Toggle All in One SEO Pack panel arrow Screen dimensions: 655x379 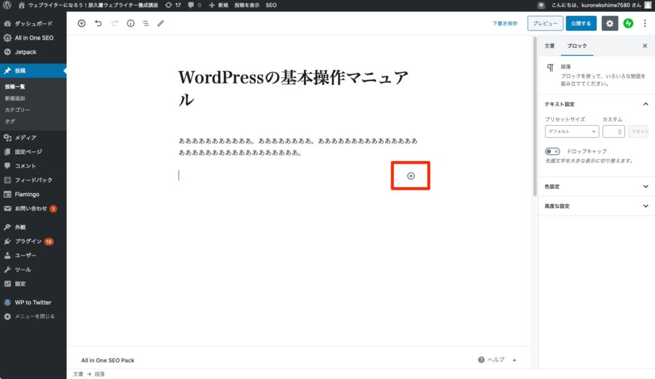click(515, 360)
